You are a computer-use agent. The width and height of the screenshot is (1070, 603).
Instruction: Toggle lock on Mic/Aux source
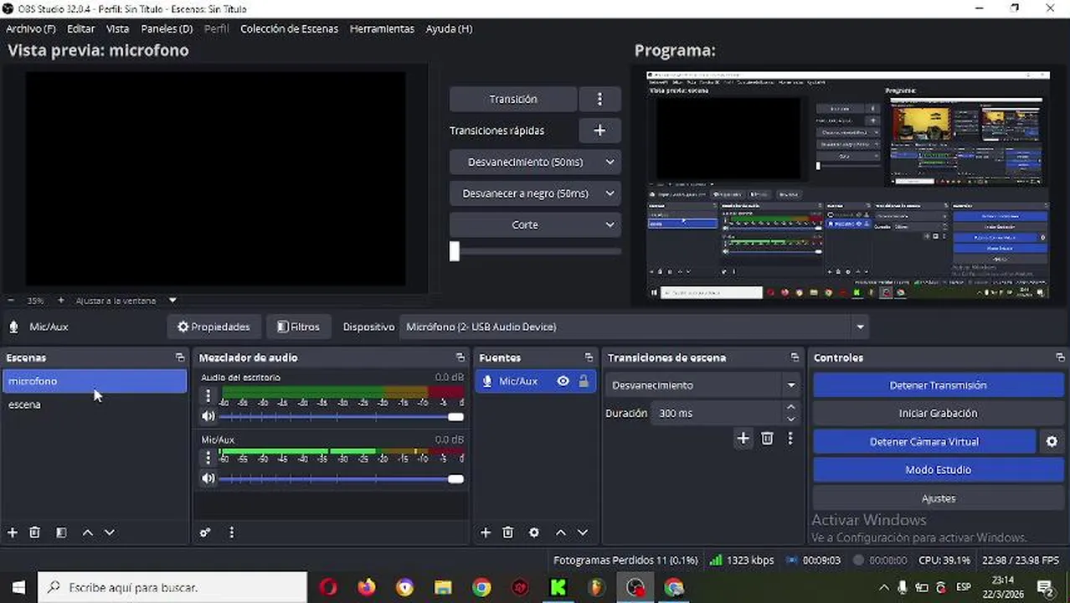click(584, 381)
